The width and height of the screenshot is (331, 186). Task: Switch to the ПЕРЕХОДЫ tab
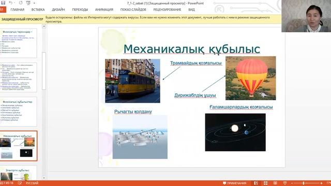click(80, 10)
